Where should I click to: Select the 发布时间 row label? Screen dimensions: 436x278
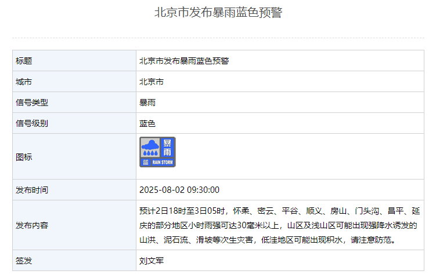pos(32,190)
